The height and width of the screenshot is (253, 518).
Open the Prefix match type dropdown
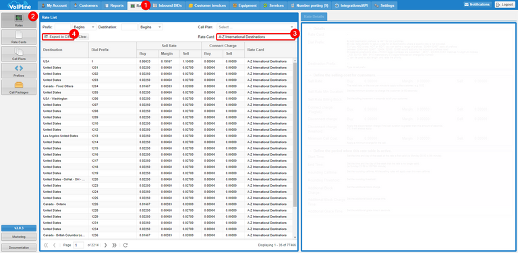pos(84,27)
